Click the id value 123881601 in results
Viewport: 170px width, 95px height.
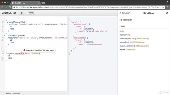tap(88, 42)
